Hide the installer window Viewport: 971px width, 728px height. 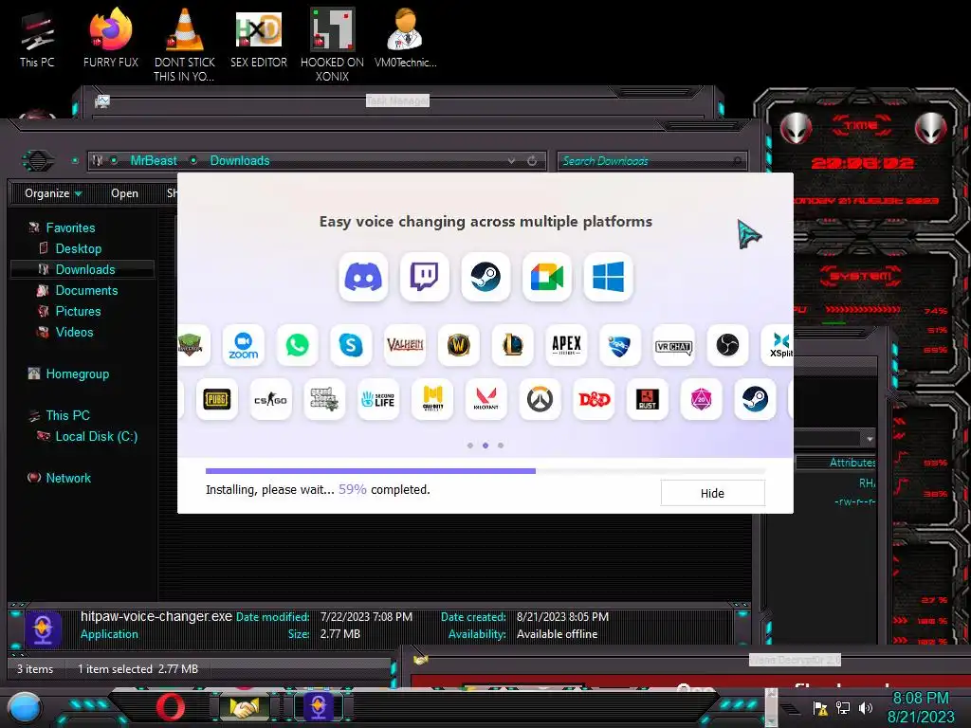coord(712,493)
